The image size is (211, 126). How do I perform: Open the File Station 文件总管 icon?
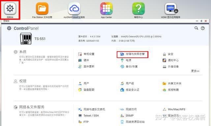[42, 9]
